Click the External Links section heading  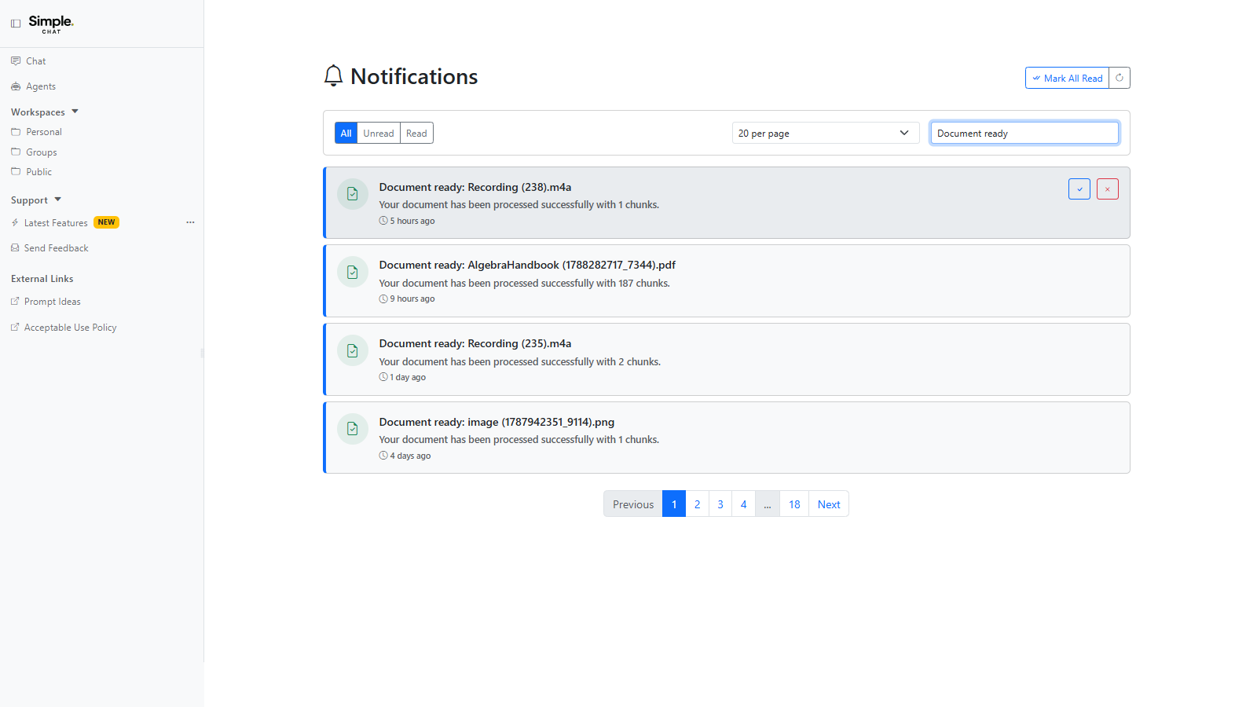point(42,279)
